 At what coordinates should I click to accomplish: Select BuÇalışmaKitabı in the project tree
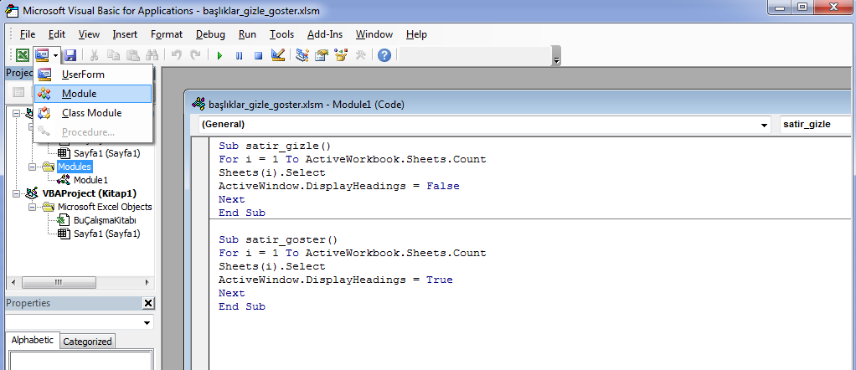105,220
